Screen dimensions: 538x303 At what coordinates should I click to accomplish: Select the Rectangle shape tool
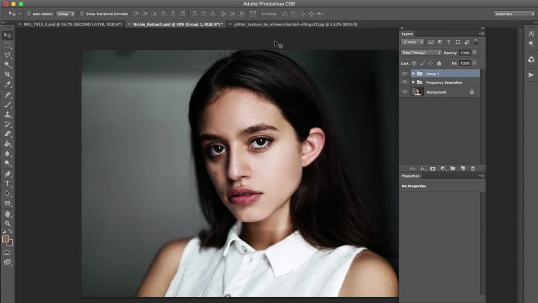pos(8,203)
